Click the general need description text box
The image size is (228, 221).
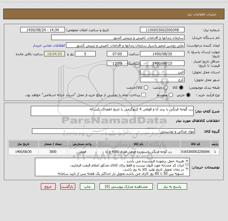click(x=112, y=111)
